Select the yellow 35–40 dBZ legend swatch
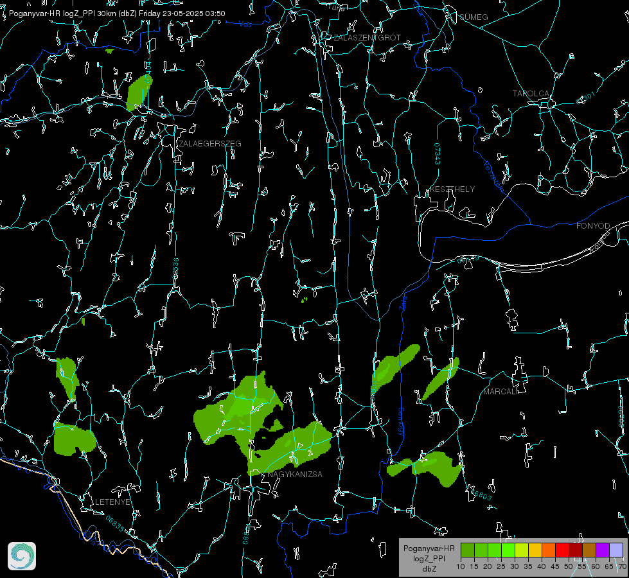Screen dimensions: 629x578 [x=535, y=550]
